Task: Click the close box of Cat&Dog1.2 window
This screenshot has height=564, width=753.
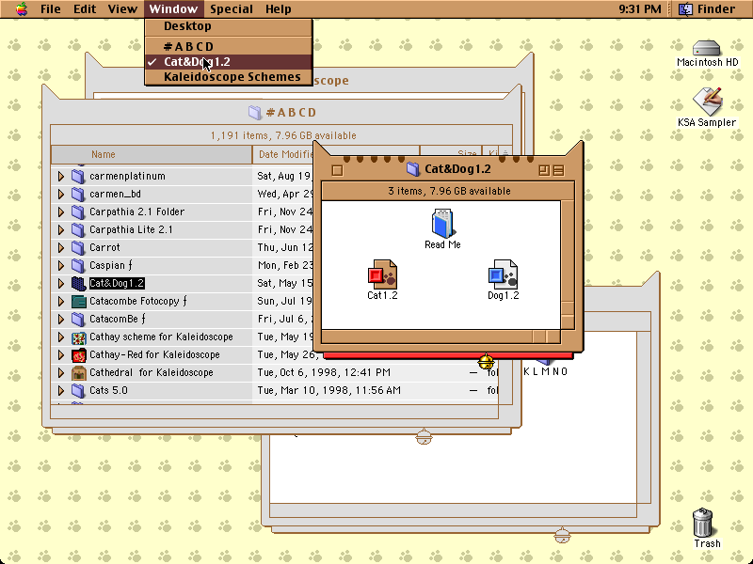Action: click(x=337, y=170)
